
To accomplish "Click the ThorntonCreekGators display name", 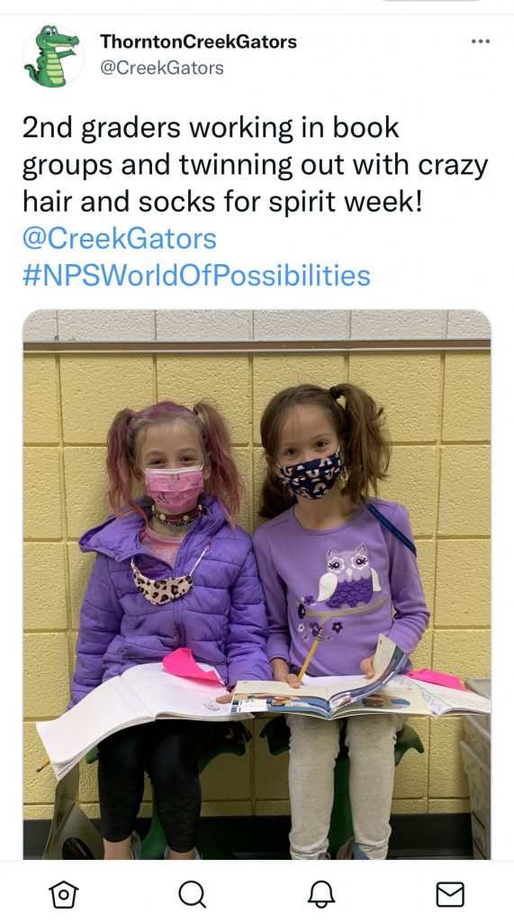I will (x=198, y=41).
